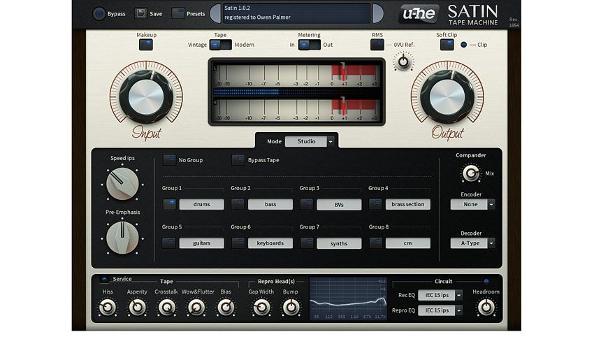Image resolution: width=594 pixels, height=353 pixels.
Task: Toggle the Makeup button
Action: 146,45
